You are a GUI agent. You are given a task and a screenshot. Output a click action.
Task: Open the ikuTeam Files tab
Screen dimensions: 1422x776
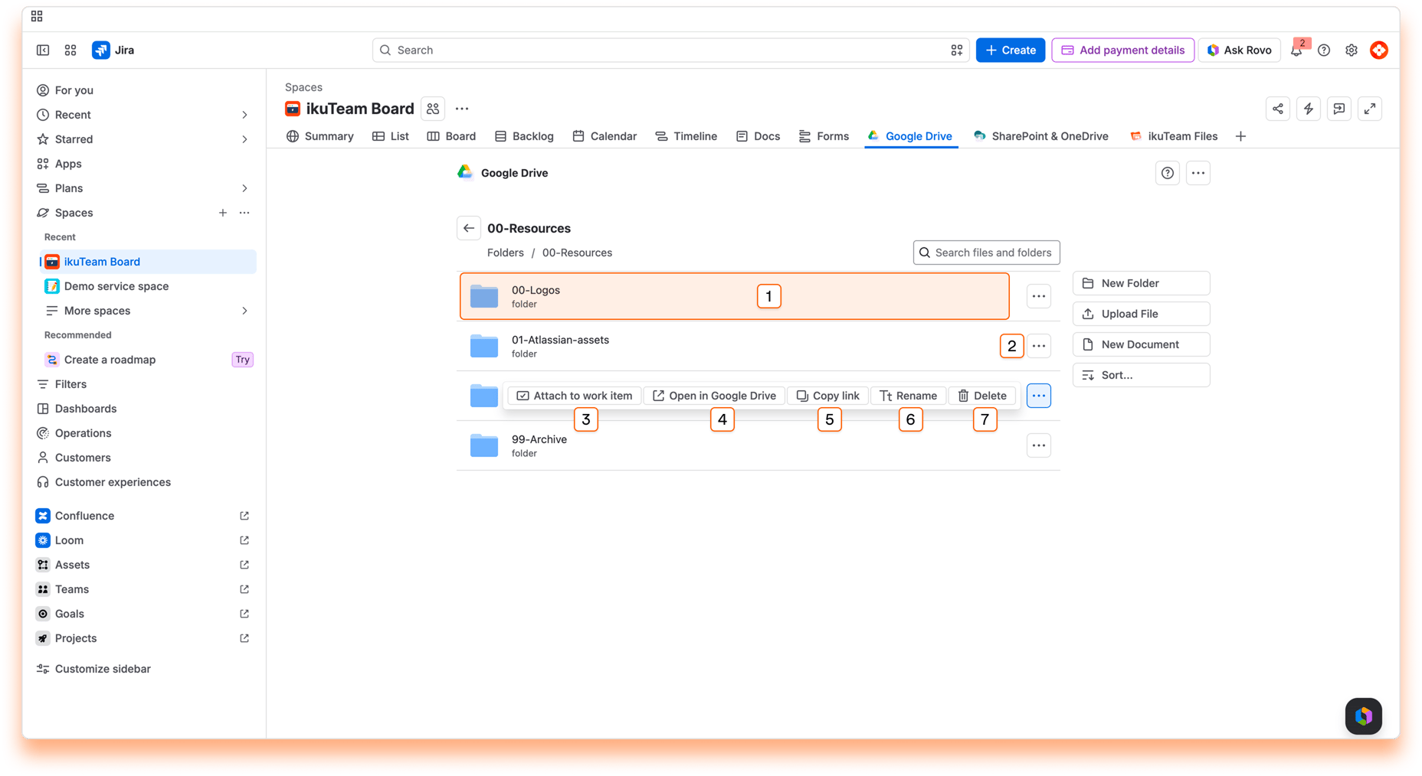(1174, 136)
